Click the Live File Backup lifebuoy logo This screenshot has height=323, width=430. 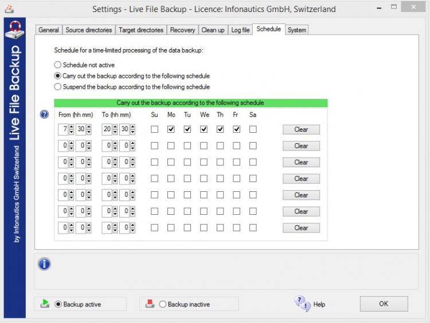pyautogui.click(x=15, y=30)
